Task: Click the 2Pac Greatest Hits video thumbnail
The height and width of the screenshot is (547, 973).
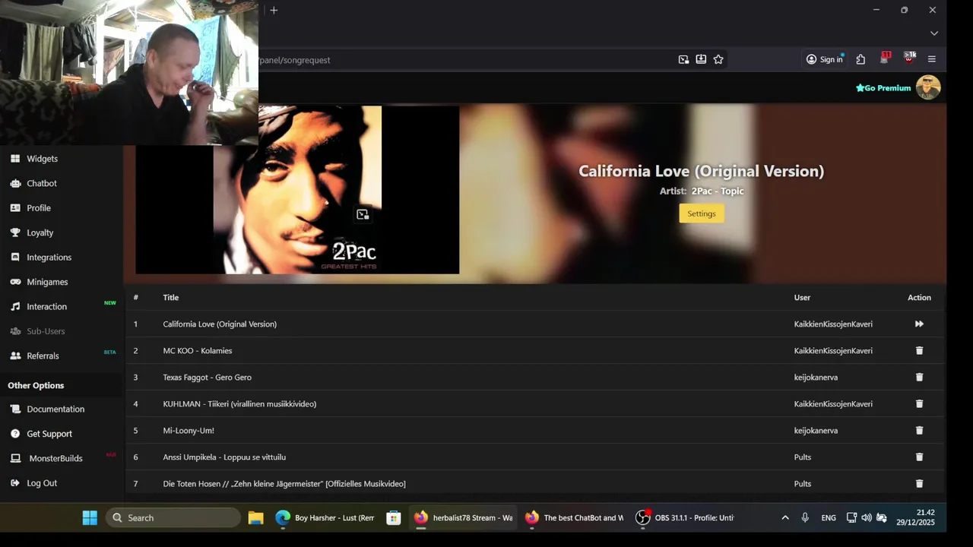Action: click(x=297, y=189)
